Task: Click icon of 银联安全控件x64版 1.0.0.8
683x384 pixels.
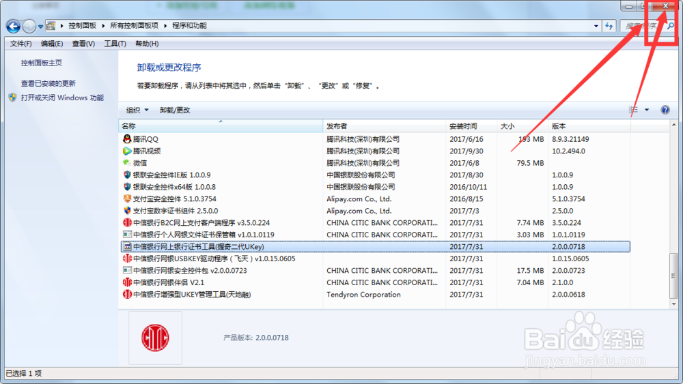Action: point(127,187)
